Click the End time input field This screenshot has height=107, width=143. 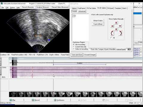pyautogui.click(x=141, y=43)
